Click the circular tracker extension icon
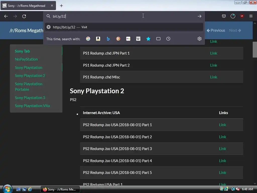 point(233,16)
